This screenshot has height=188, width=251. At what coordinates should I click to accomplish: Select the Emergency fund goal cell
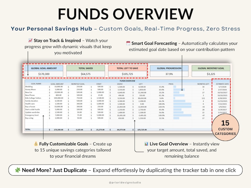click(x=32, y=115)
